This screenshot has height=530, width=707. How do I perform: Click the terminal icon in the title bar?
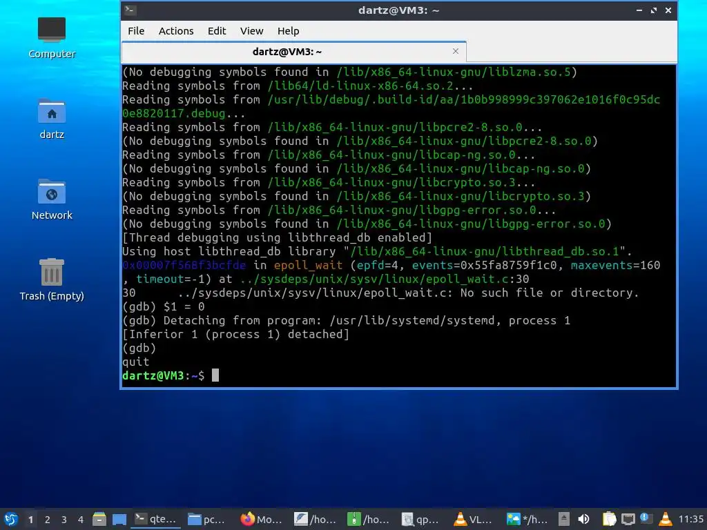click(x=130, y=10)
